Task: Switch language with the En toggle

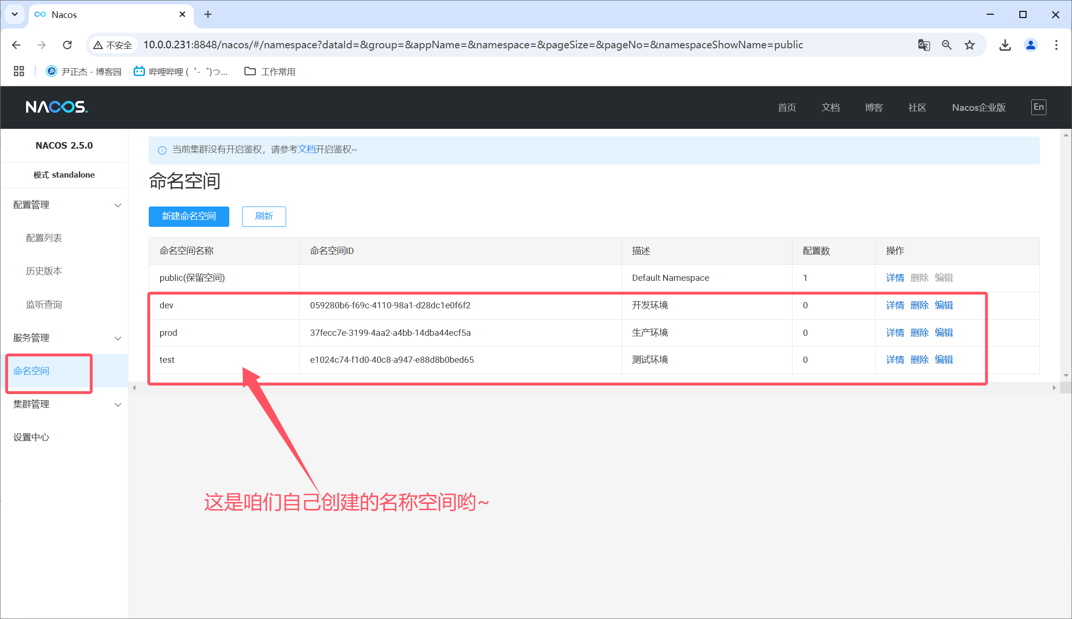Action: (x=1038, y=107)
